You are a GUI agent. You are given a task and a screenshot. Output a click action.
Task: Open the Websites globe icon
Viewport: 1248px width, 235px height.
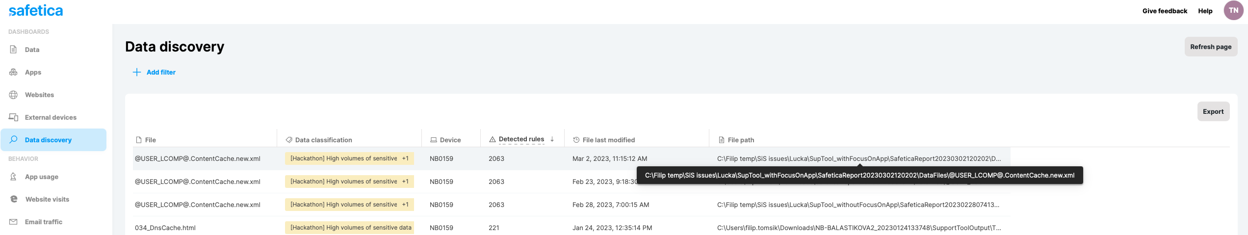click(x=14, y=95)
